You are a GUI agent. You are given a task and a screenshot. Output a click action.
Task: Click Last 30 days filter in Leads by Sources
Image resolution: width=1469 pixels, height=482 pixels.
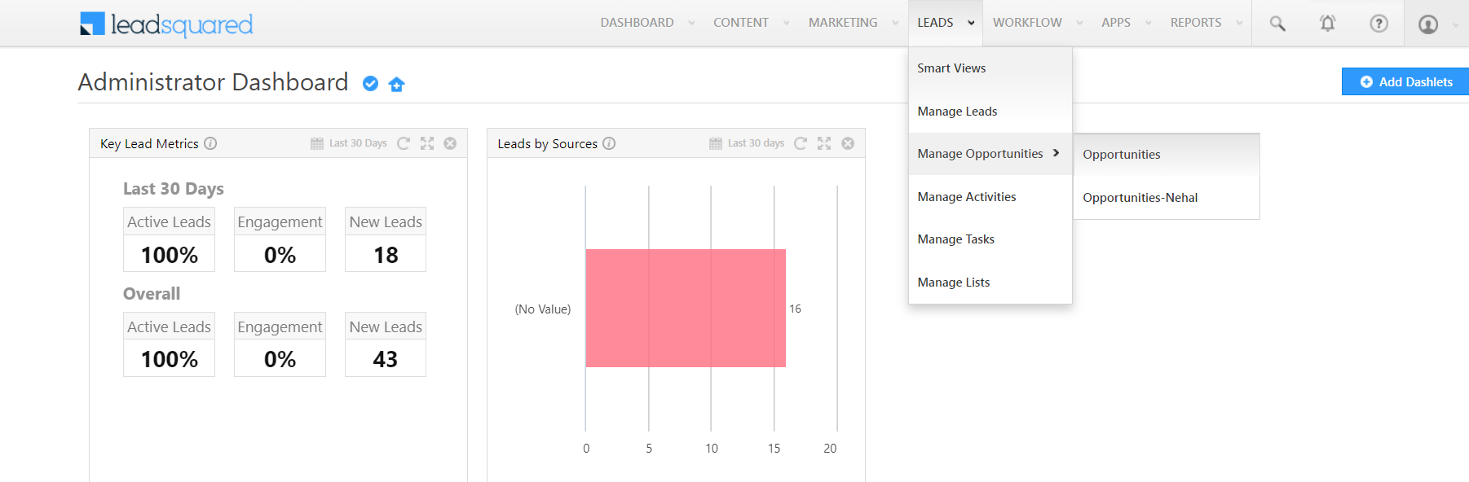point(756,143)
